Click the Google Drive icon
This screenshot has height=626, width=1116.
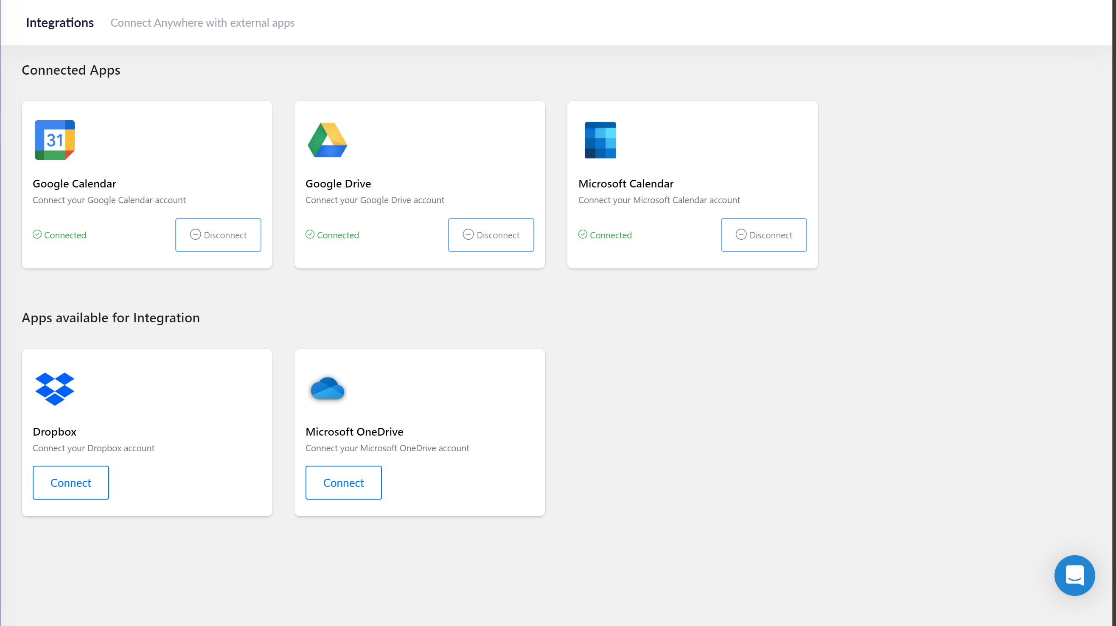(327, 140)
